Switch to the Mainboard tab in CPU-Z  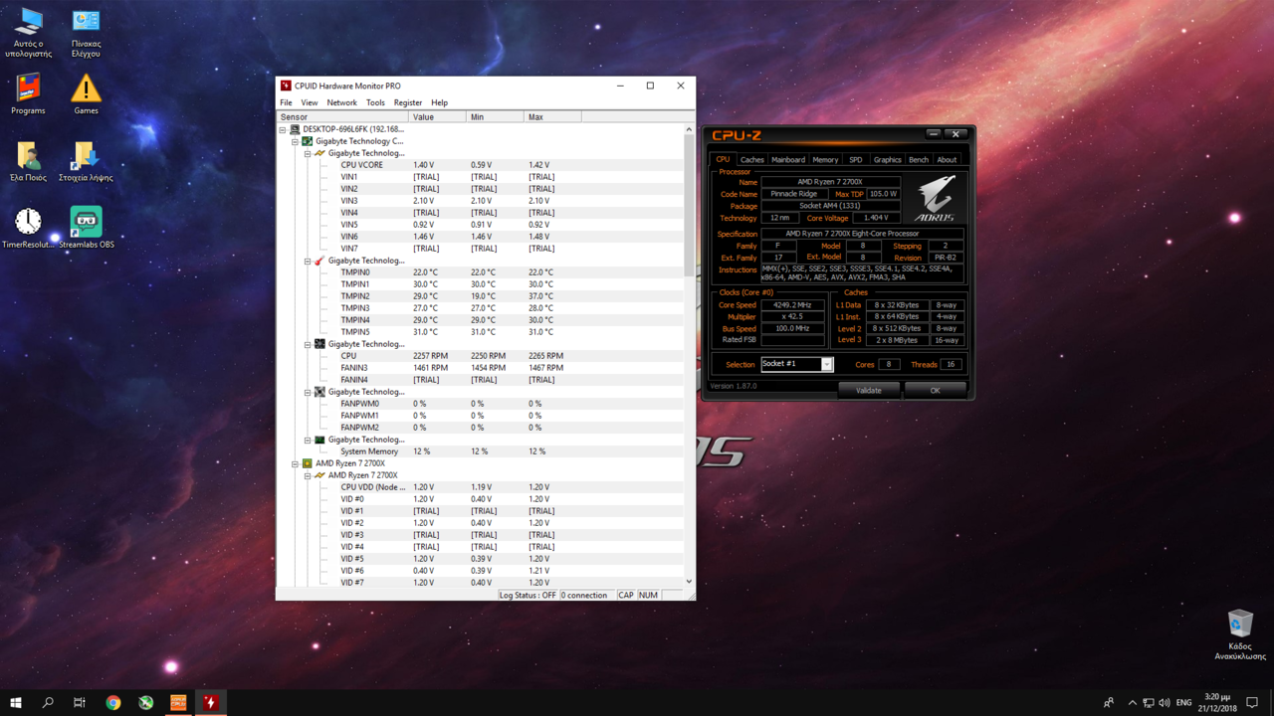click(788, 159)
